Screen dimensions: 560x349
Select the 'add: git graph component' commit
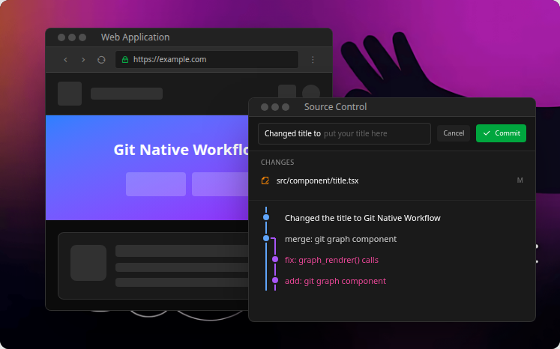coord(335,281)
